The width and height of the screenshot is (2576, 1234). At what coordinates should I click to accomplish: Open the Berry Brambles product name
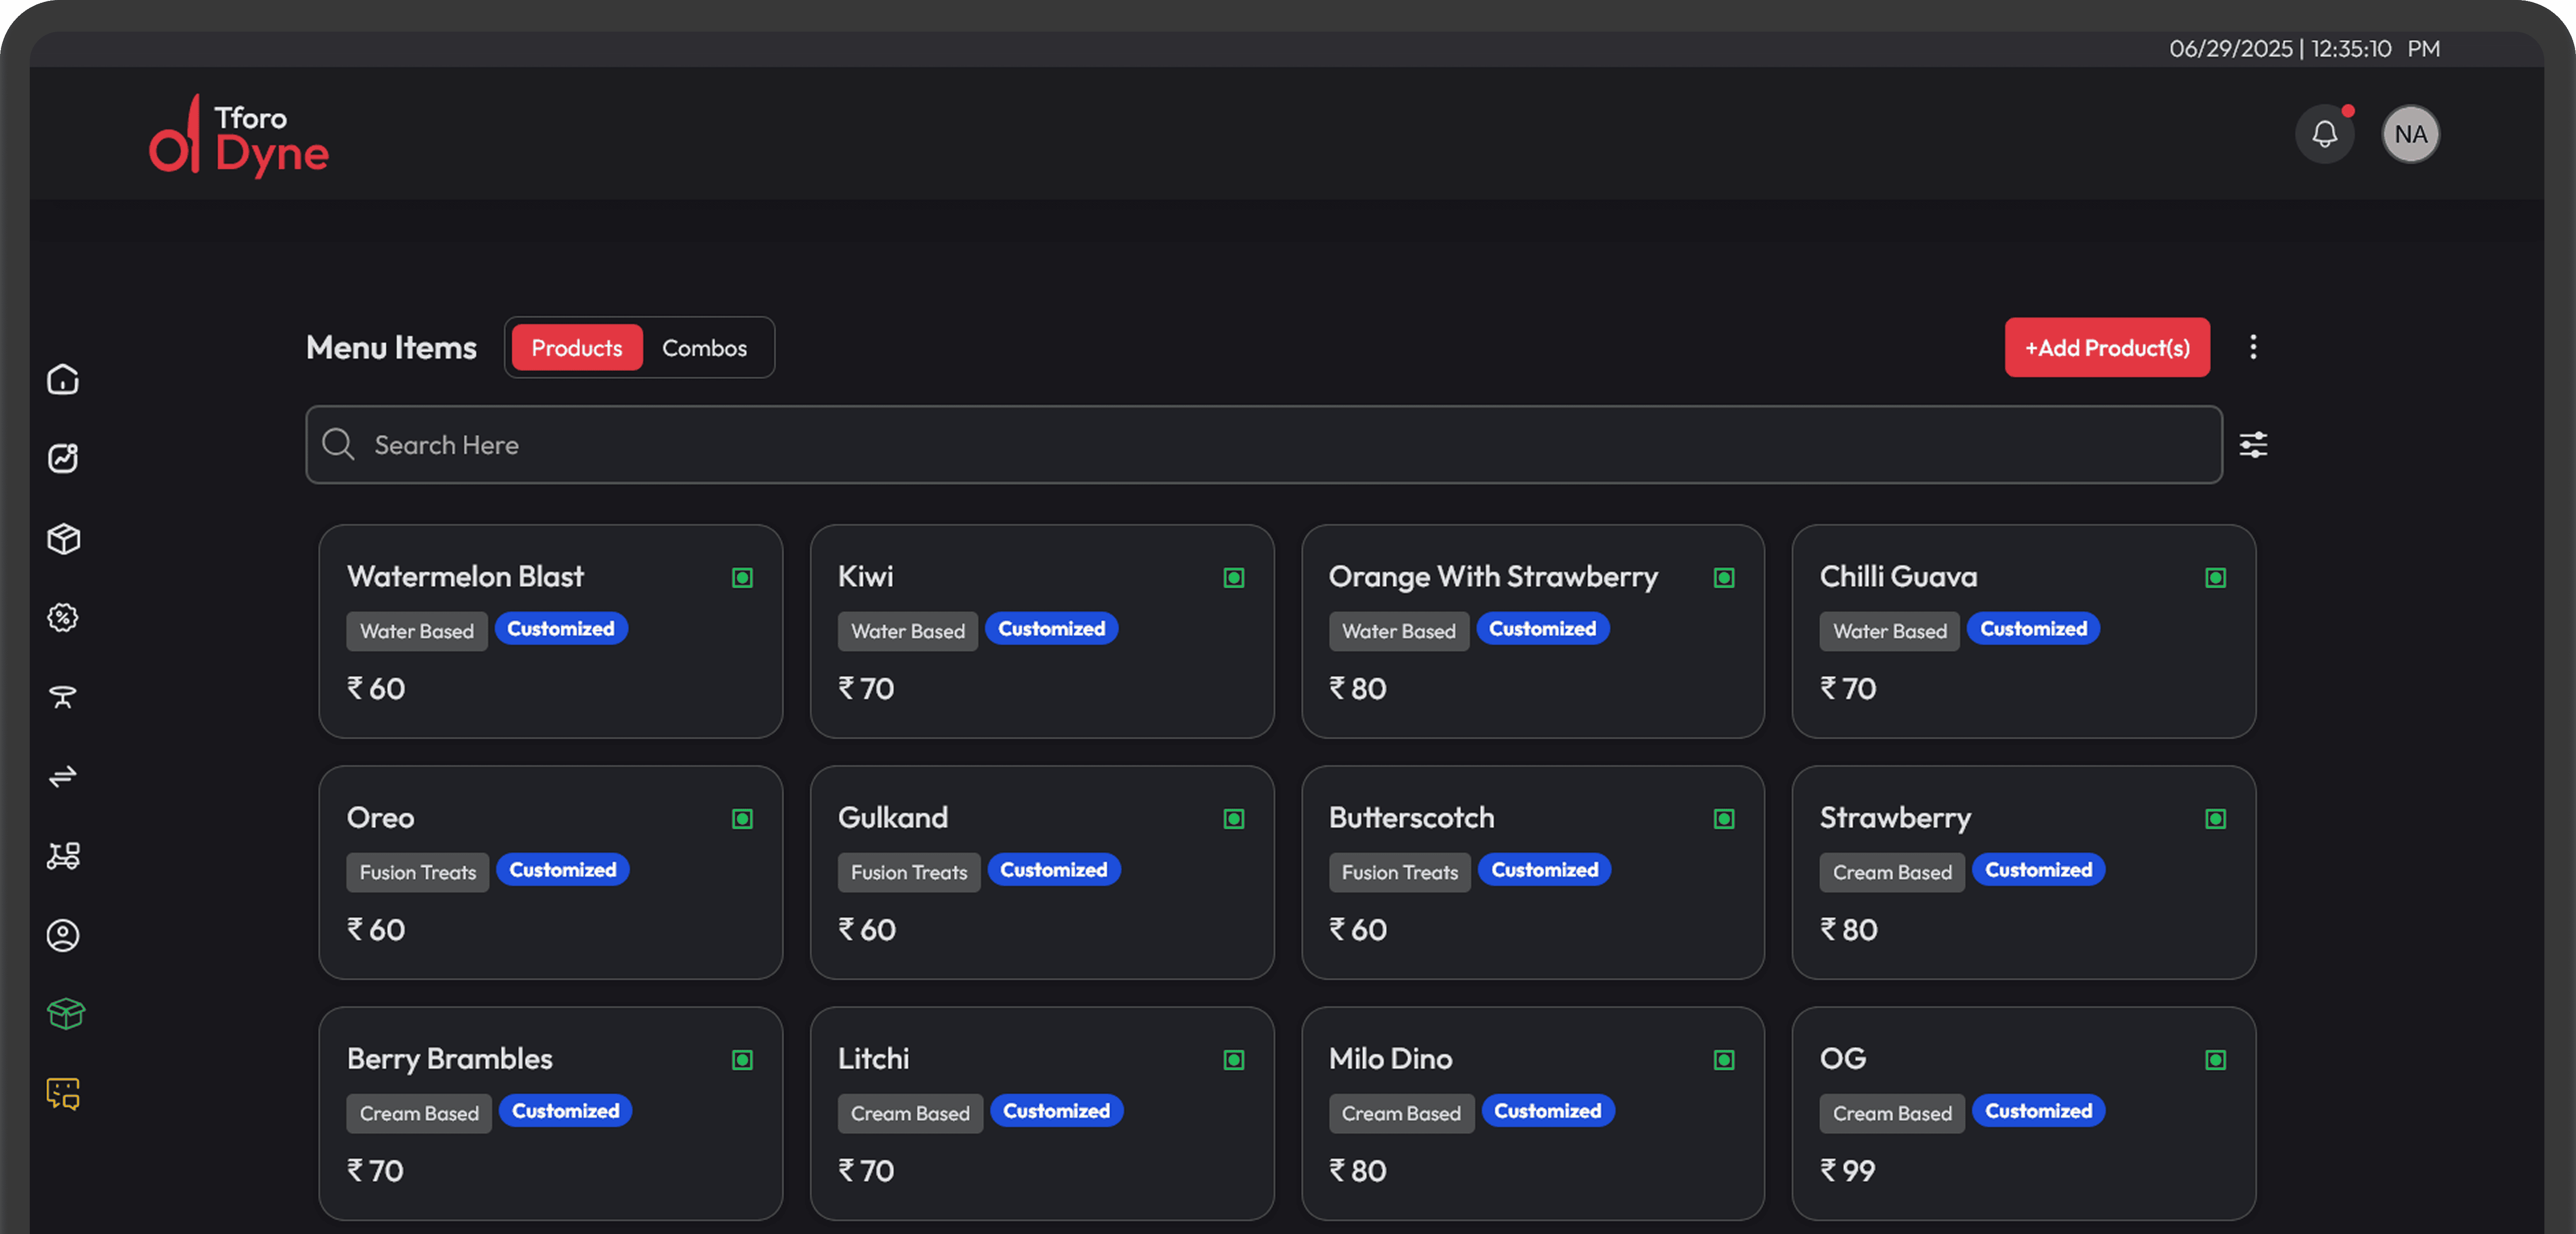[450, 1060]
